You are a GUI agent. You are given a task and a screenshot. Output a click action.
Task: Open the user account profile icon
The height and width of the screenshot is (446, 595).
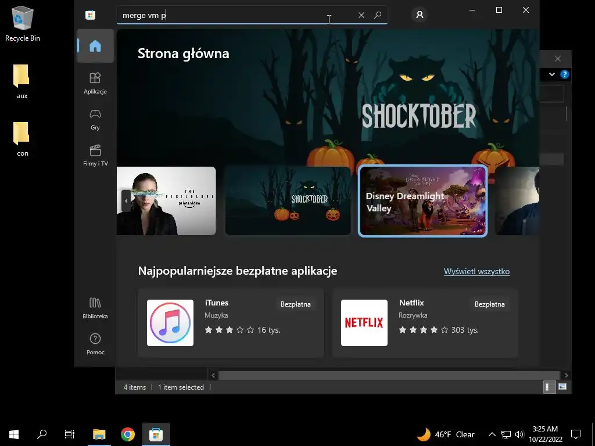420,15
